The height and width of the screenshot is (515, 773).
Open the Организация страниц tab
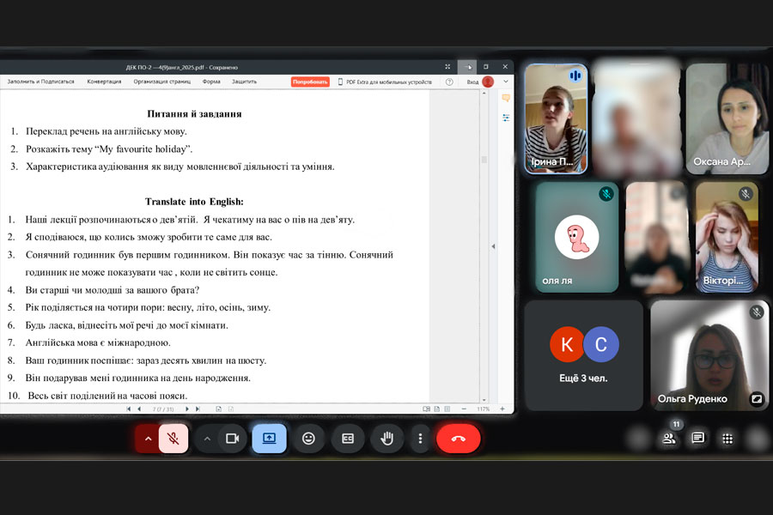tap(162, 82)
